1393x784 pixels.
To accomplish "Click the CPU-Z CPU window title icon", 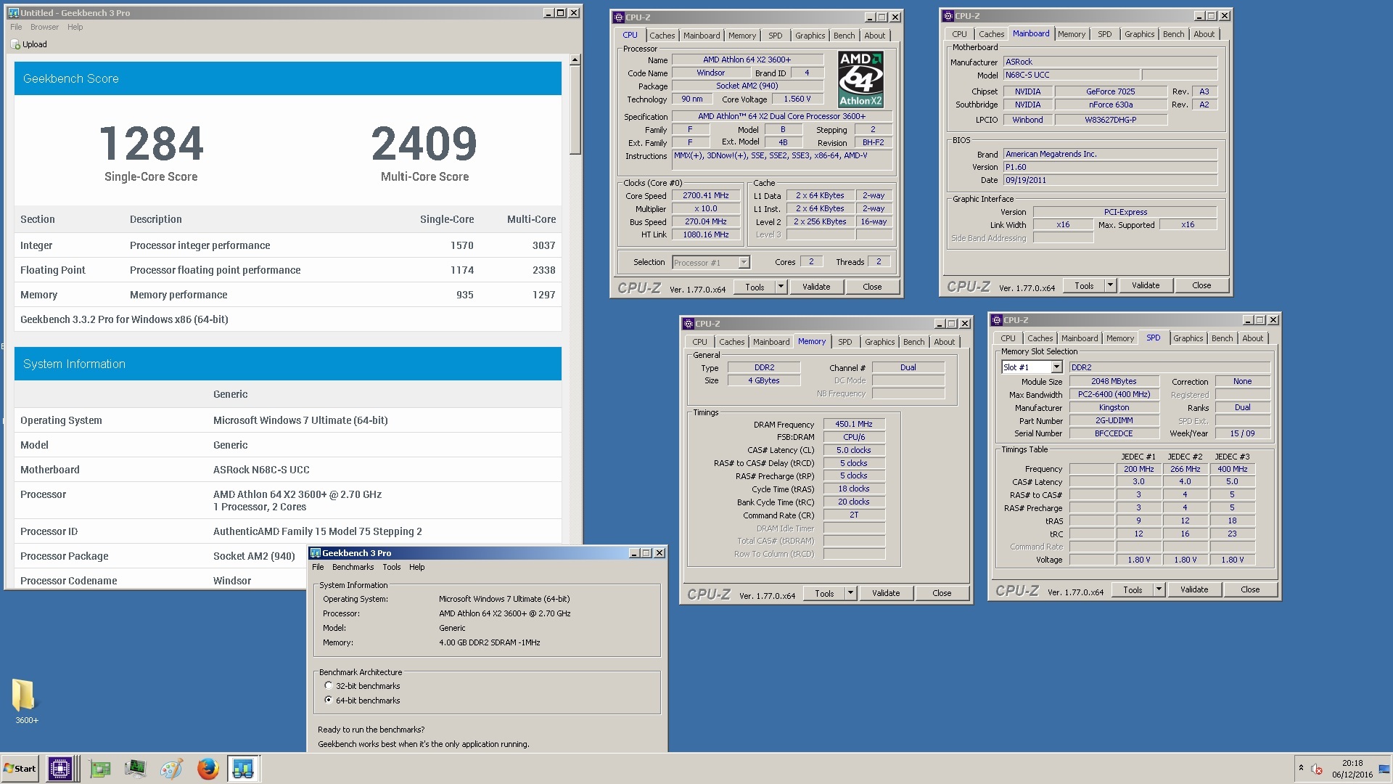I will pyautogui.click(x=619, y=17).
